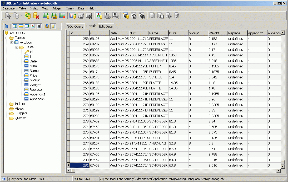The width and height of the screenshot is (288, 182).
Task: Collapse the Tables folder node
Action: click(x=7, y=38)
